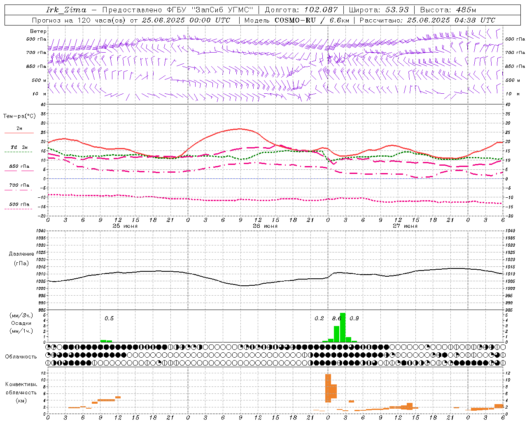Click the "Конвективн." panel label
Screen dimensions: 527x421
pos(21,384)
